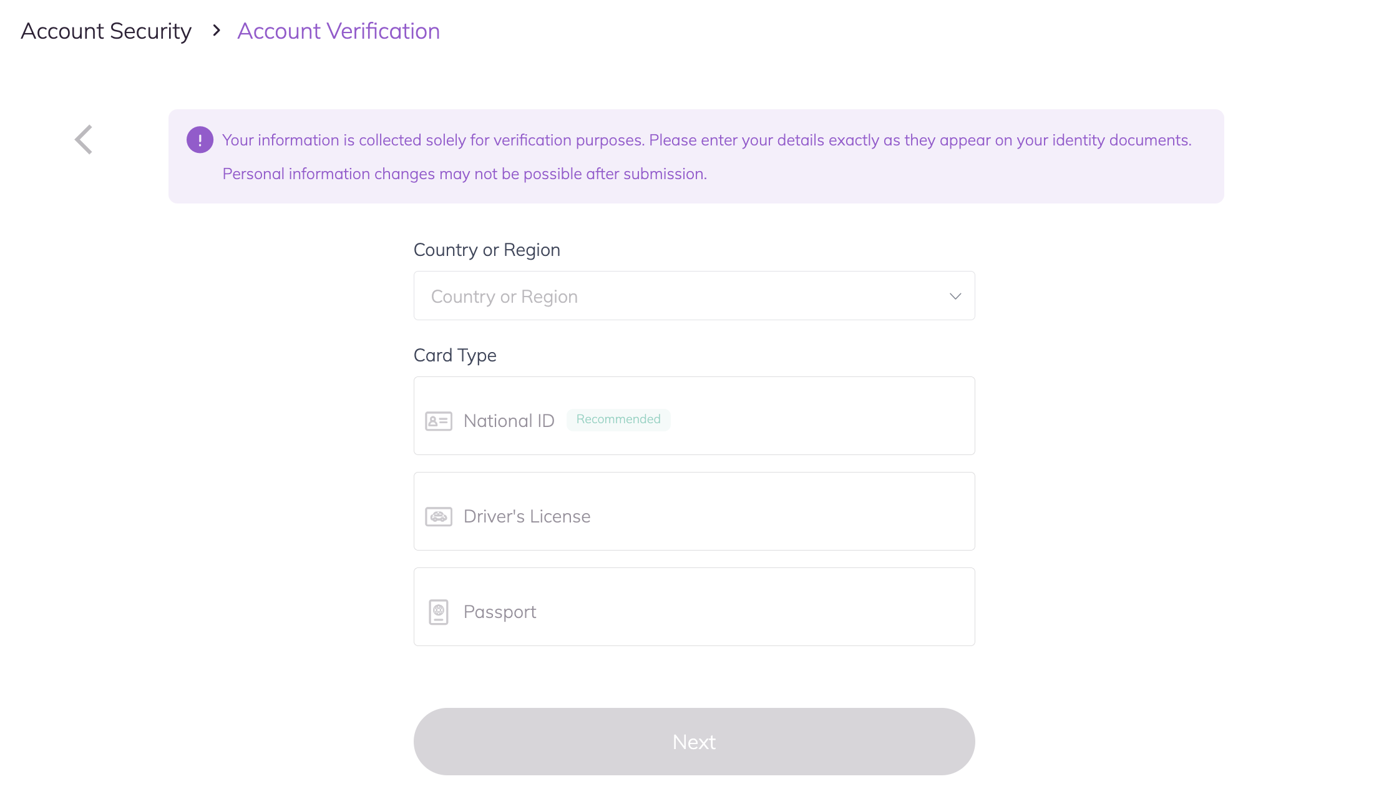Click the verification purposes notice text
The height and width of the screenshot is (809, 1384).
coord(706,140)
